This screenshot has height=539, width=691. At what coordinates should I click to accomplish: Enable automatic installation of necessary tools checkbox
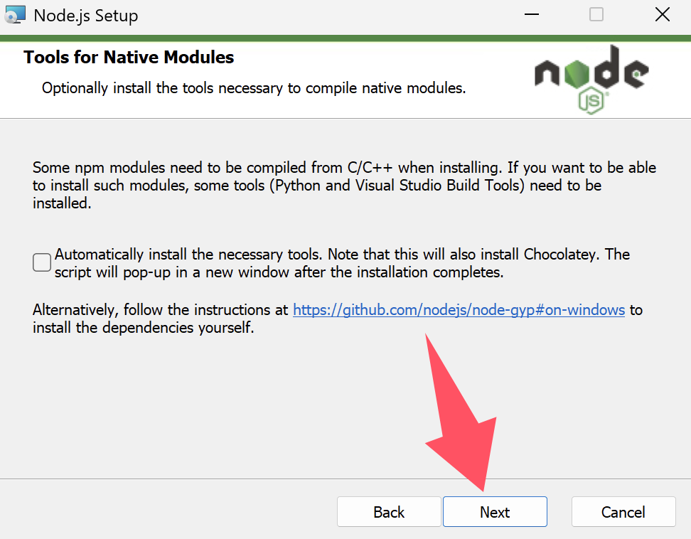pyautogui.click(x=42, y=262)
